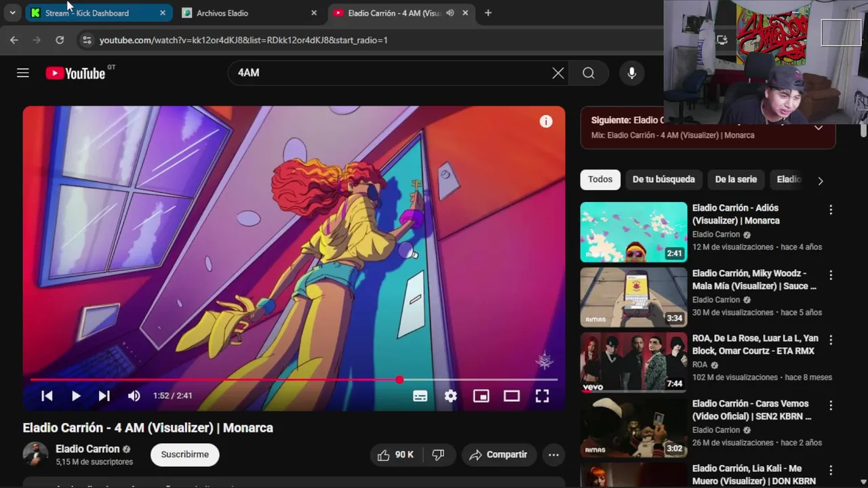Open a new browser tab
Viewport: 868px width, 488px height.
tap(488, 13)
